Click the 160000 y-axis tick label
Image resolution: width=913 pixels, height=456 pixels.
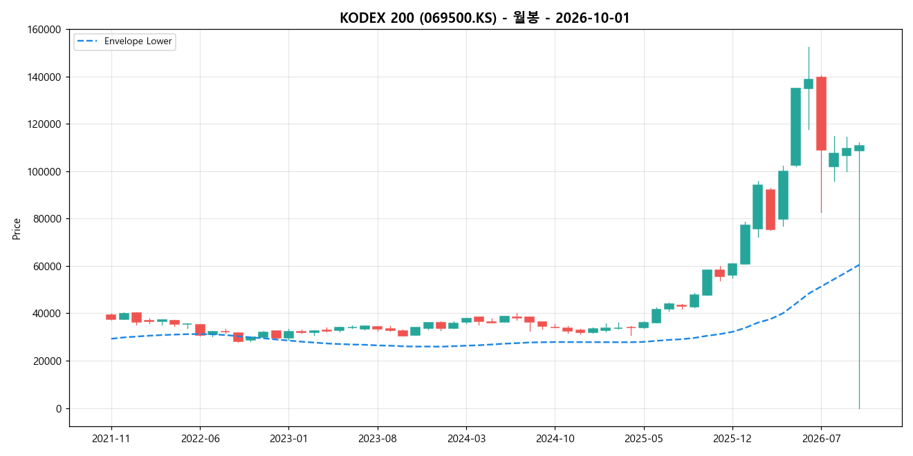tap(44, 30)
